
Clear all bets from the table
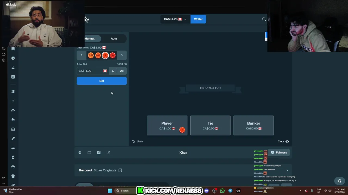pyautogui.click(x=283, y=141)
